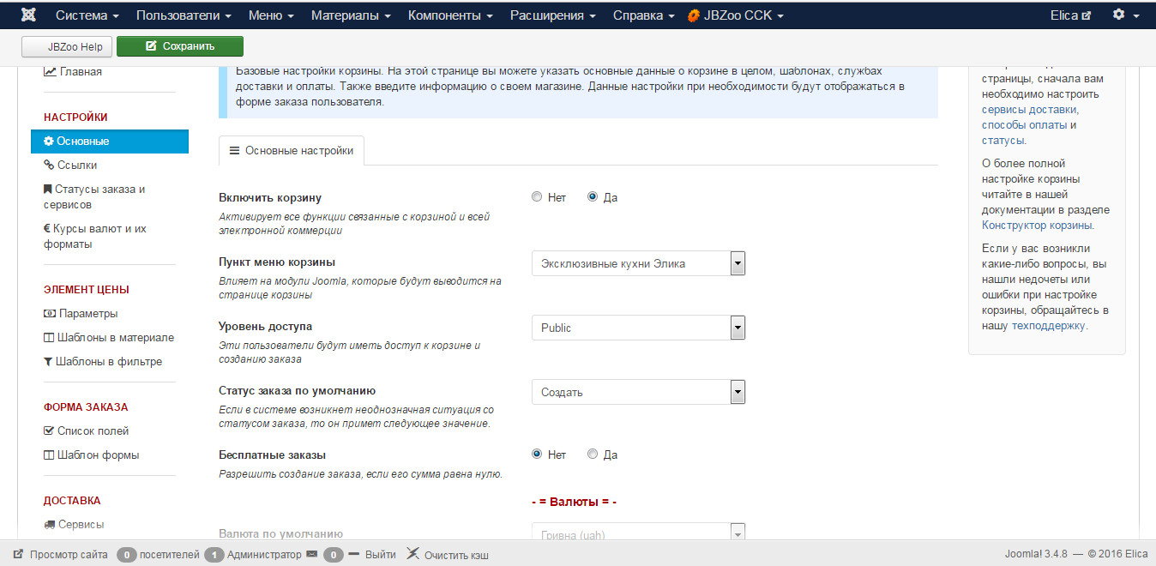The width and height of the screenshot is (1156, 566).
Task: Select Да for Бесплатные заказы
Action: click(x=593, y=455)
